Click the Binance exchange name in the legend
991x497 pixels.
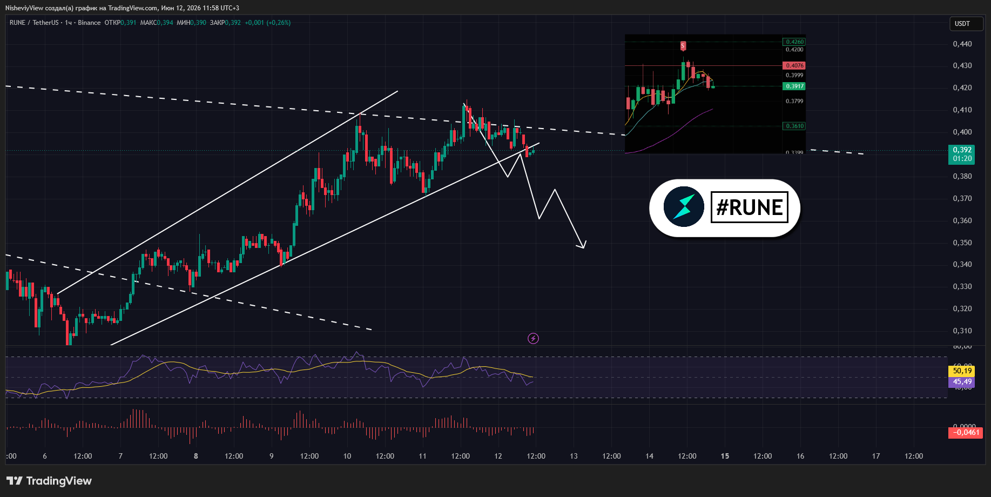(x=89, y=23)
